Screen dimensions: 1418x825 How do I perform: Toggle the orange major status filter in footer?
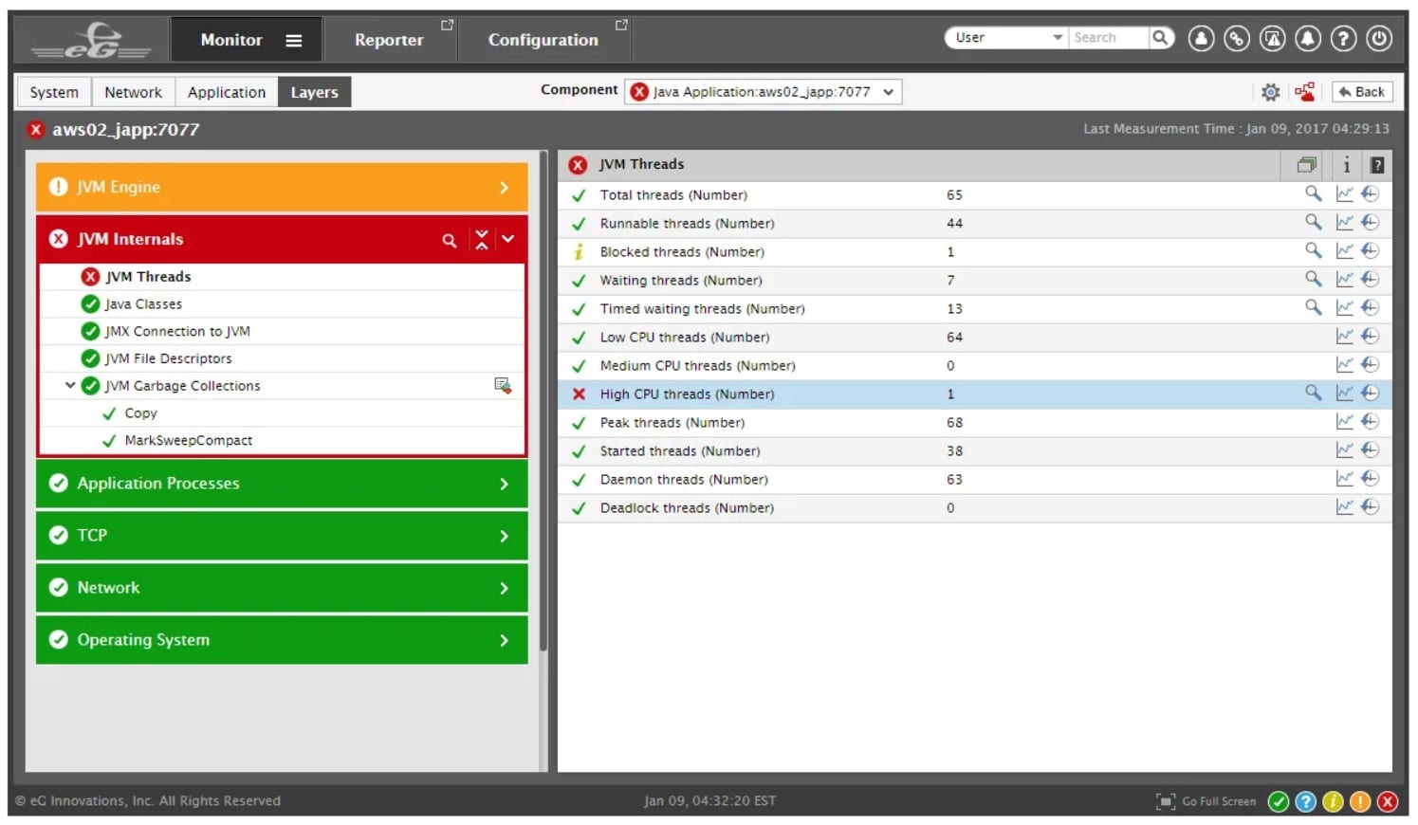(x=1360, y=802)
